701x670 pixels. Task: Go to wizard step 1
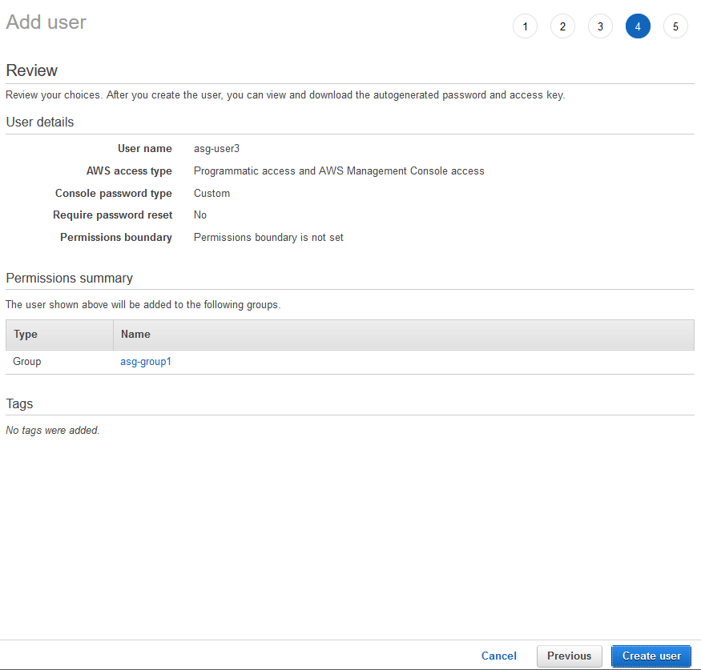pos(525,26)
